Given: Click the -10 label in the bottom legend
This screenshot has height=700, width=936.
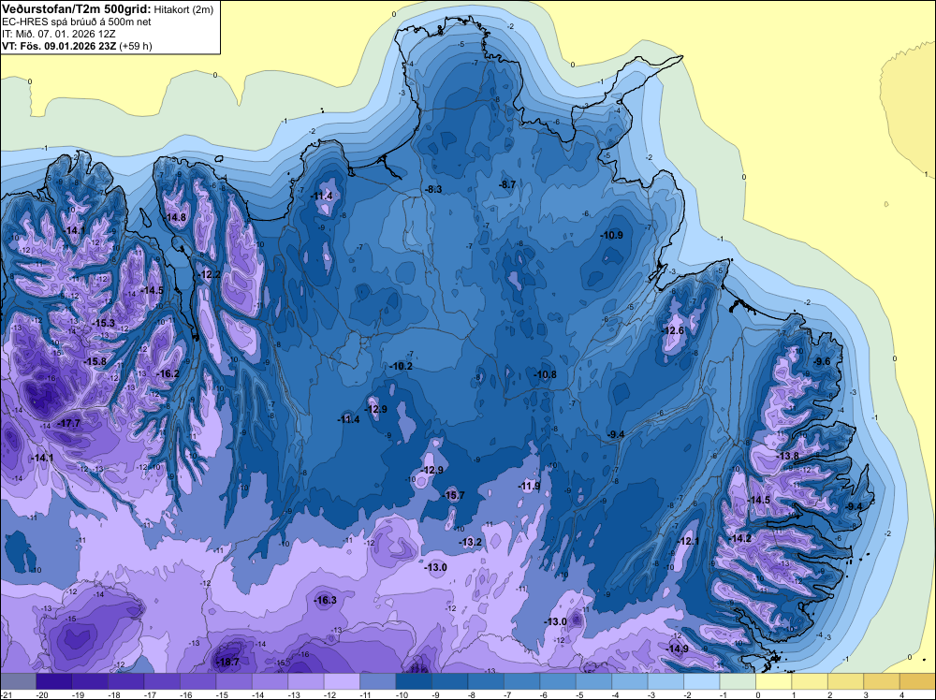Looking at the screenshot, I should (x=402, y=694).
